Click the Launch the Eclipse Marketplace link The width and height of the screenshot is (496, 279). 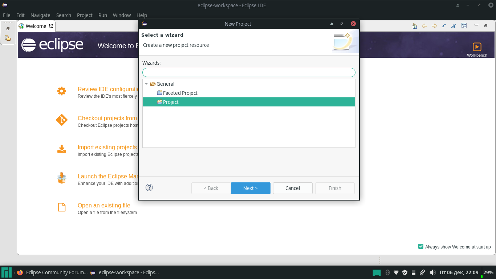click(x=108, y=177)
